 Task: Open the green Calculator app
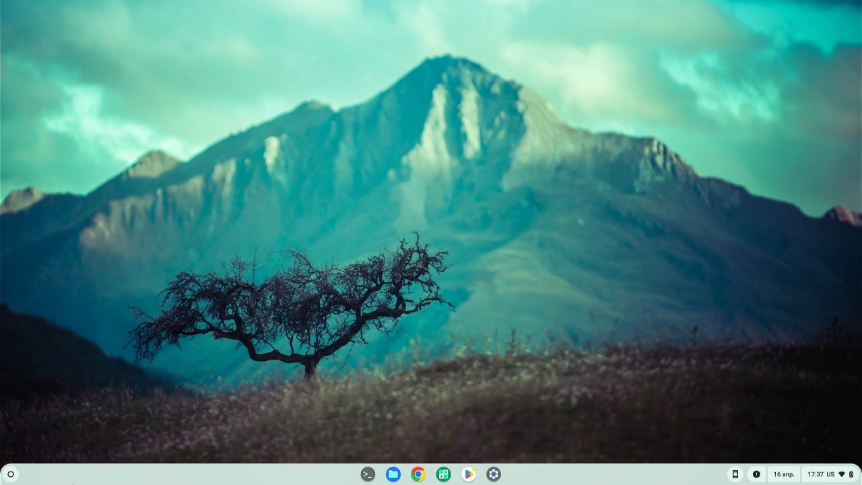point(443,474)
